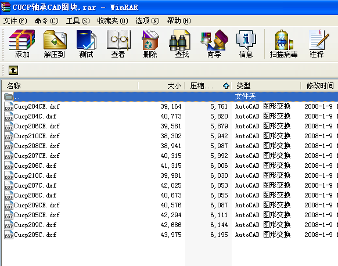Viewport: 338px width, 266px height.
Task: Click the DXF icon of Cucp206C.dxf
Action: 9,166
